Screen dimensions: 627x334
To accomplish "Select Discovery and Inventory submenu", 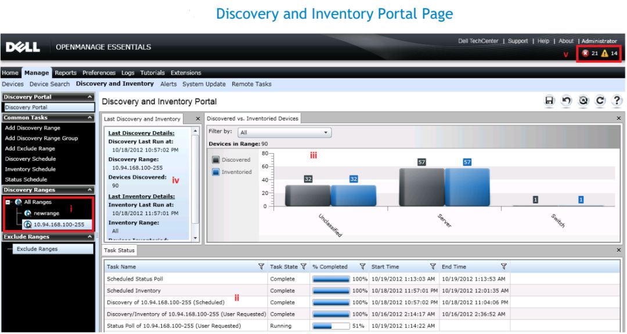I will coord(115,84).
